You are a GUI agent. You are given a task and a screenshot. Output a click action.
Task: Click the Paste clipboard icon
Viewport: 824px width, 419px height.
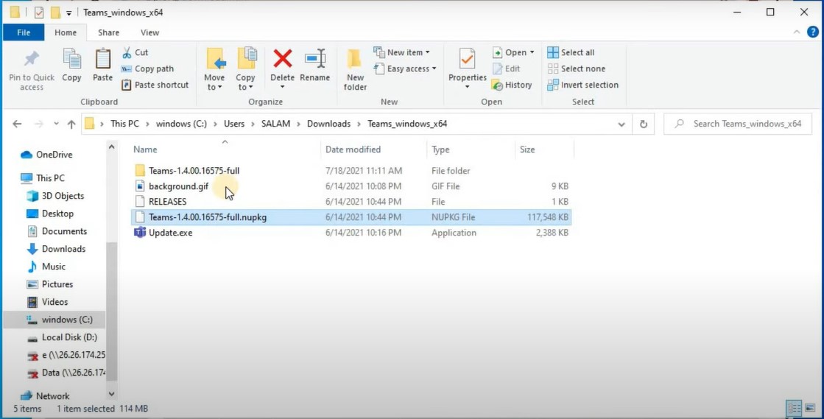coord(103,65)
